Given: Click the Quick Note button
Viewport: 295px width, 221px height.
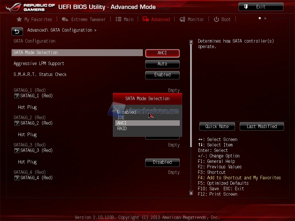Looking at the screenshot, I should point(217,126).
